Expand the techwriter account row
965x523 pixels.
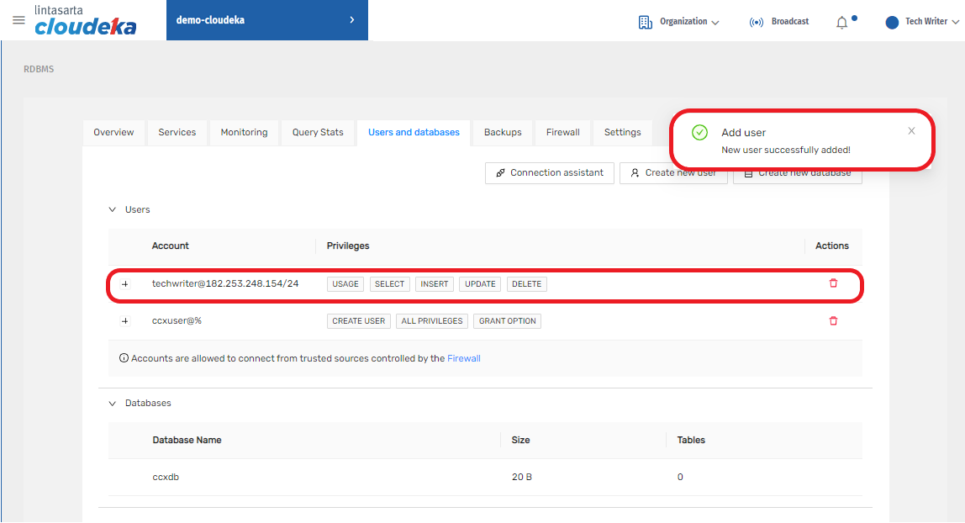pyautogui.click(x=125, y=284)
